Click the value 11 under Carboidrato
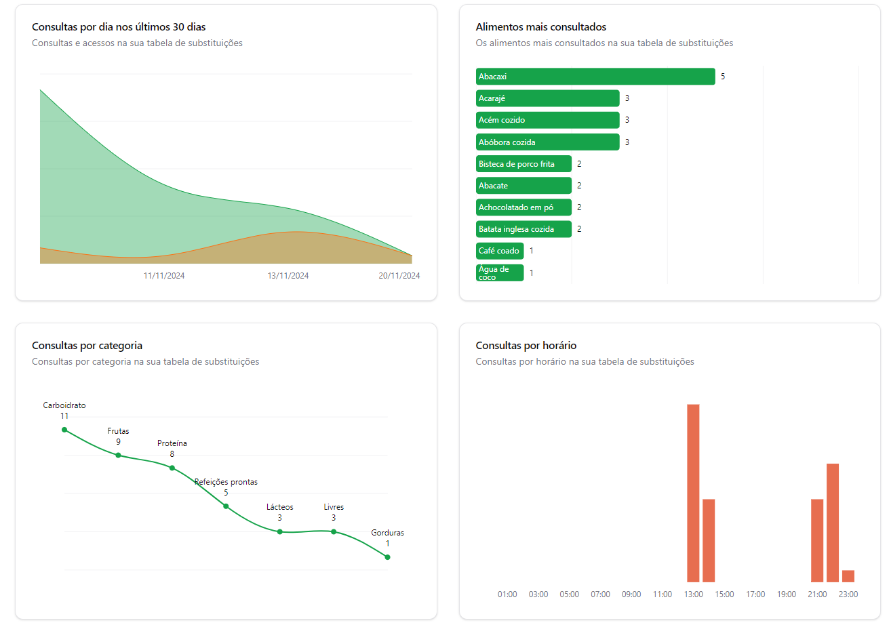 coord(64,416)
